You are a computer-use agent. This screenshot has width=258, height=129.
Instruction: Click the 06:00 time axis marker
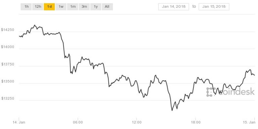(x=78, y=122)
